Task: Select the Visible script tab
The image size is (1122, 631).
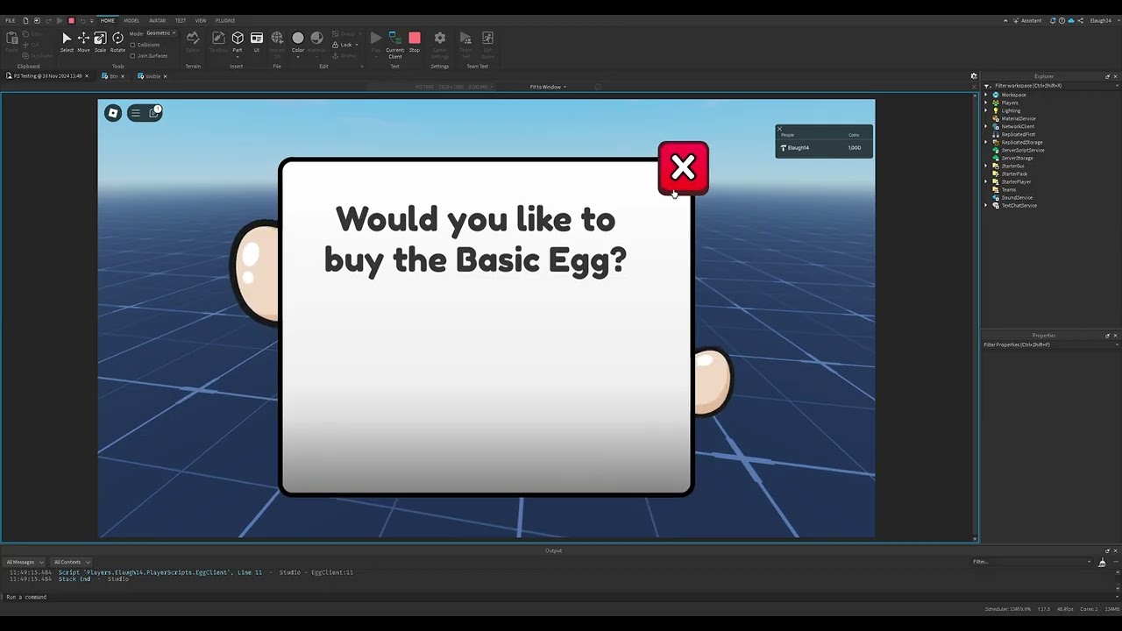Action: [x=152, y=76]
